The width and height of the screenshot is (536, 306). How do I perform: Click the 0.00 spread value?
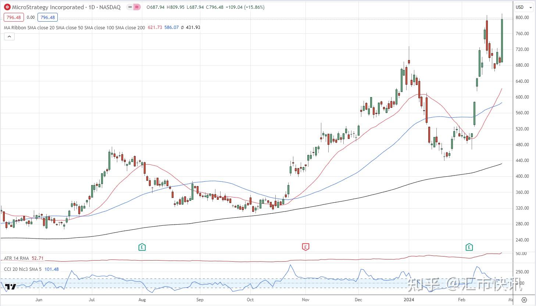[31, 17]
